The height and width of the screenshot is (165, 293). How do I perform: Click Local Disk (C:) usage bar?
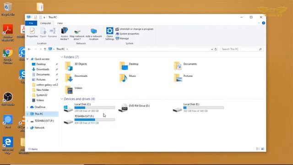pos(95,108)
